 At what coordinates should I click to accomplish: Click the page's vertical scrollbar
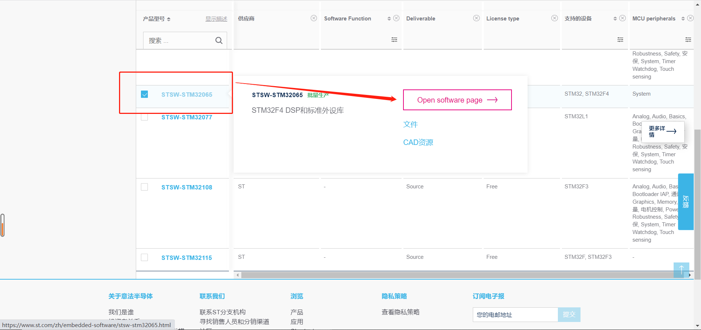click(697, 204)
